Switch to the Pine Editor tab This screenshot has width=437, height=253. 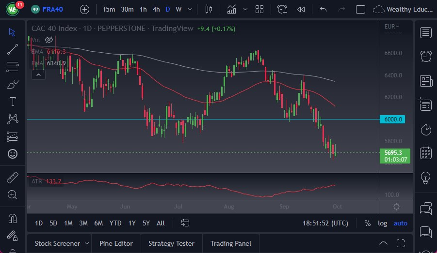coord(116,243)
